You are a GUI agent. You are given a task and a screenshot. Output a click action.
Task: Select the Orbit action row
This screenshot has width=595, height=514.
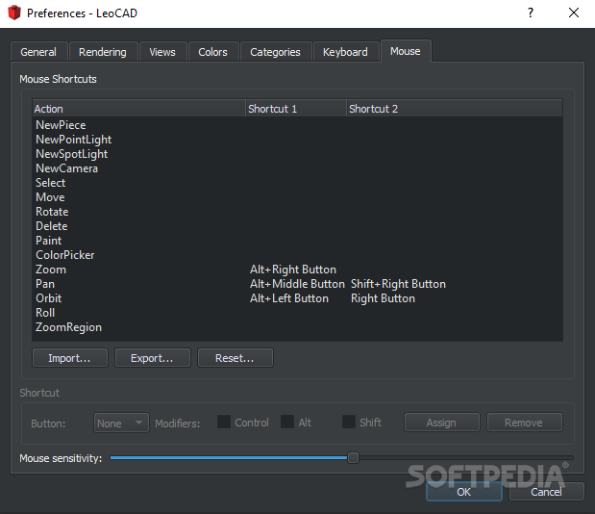coord(297,298)
